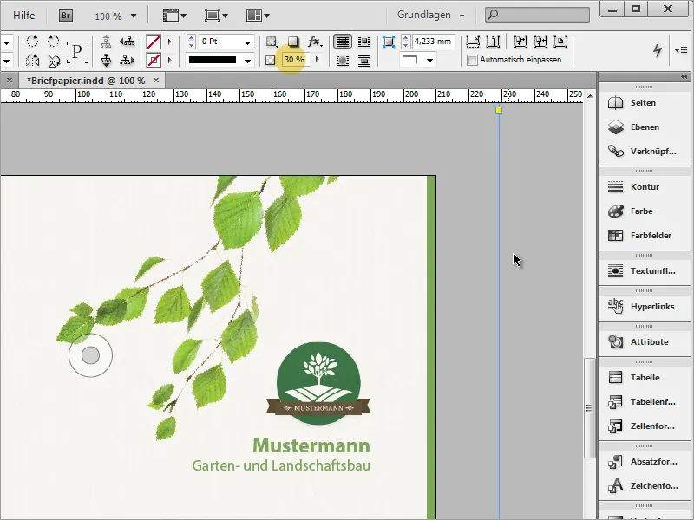Fill frame proportionally icon
This screenshot has height=520, width=694.
point(473,42)
